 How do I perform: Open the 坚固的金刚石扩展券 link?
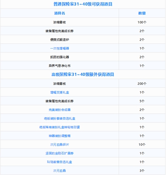60,153
